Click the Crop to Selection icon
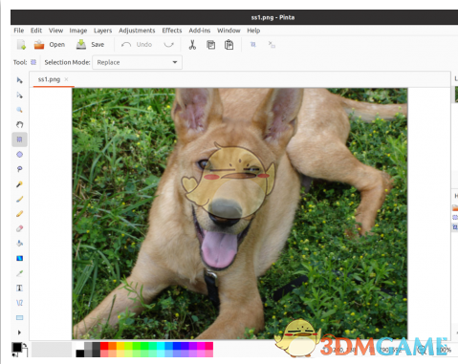Screen dimensions: 458x364 [x=253, y=45]
